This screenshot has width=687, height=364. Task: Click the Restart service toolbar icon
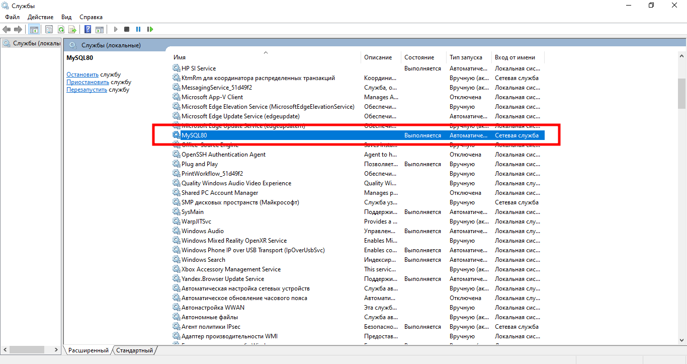(150, 30)
